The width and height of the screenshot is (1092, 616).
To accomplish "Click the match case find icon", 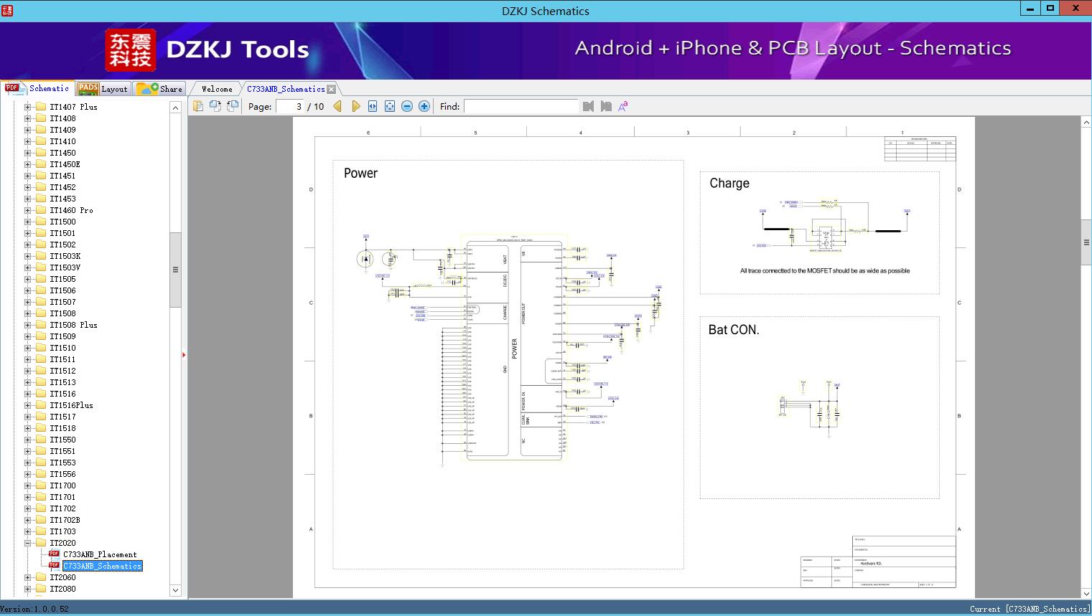I will (623, 106).
